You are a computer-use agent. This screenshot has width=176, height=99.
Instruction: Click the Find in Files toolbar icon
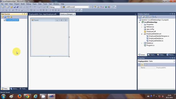[x=64, y=7]
